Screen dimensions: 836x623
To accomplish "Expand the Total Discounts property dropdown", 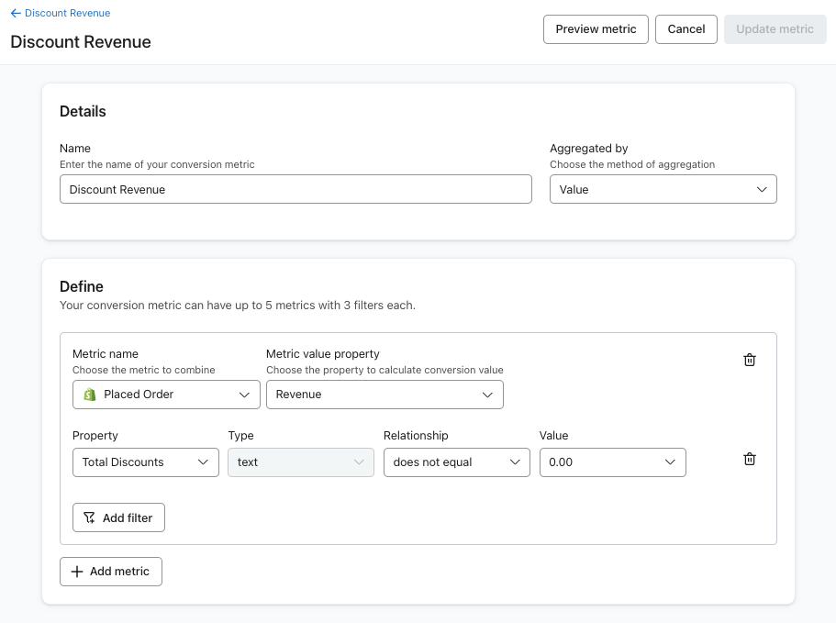I will point(145,462).
